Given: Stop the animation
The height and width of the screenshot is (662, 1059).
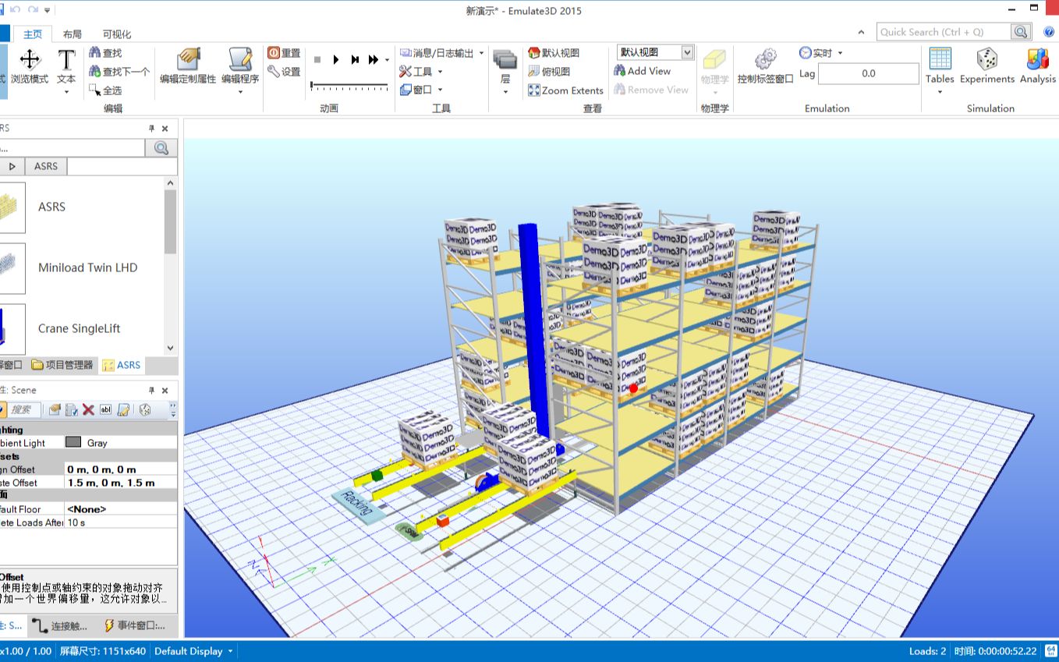Looking at the screenshot, I should (317, 60).
